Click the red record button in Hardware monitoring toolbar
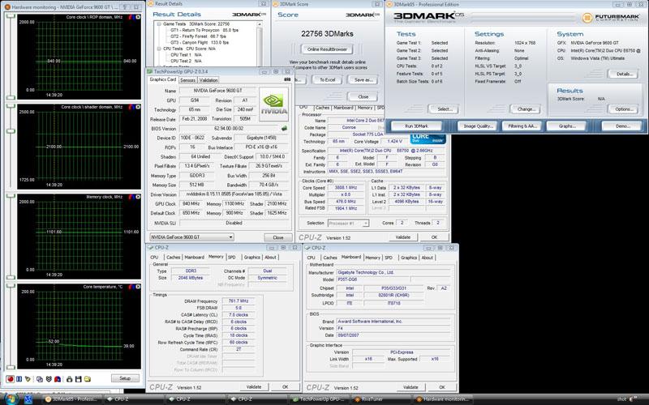This screenshot has width=649, height=405. click(x=10, y=378)
